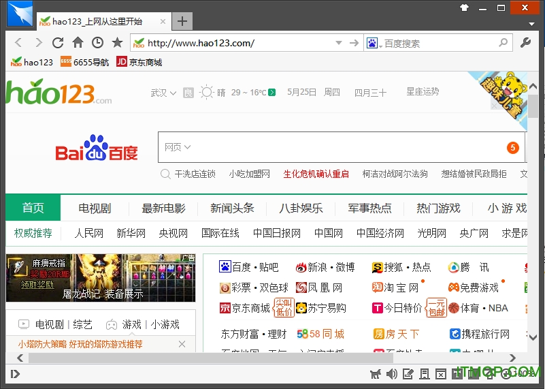Select the 新闻头条 navigation tab
Viewport: 545px width, 389px height.
pos(232,208)
